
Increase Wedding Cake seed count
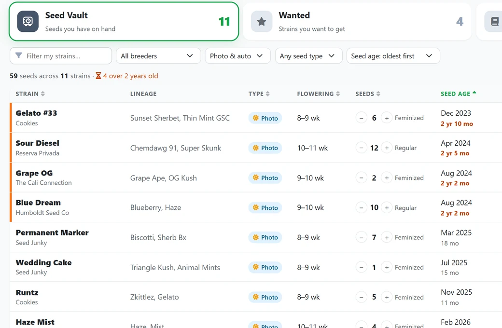point(387,267)
